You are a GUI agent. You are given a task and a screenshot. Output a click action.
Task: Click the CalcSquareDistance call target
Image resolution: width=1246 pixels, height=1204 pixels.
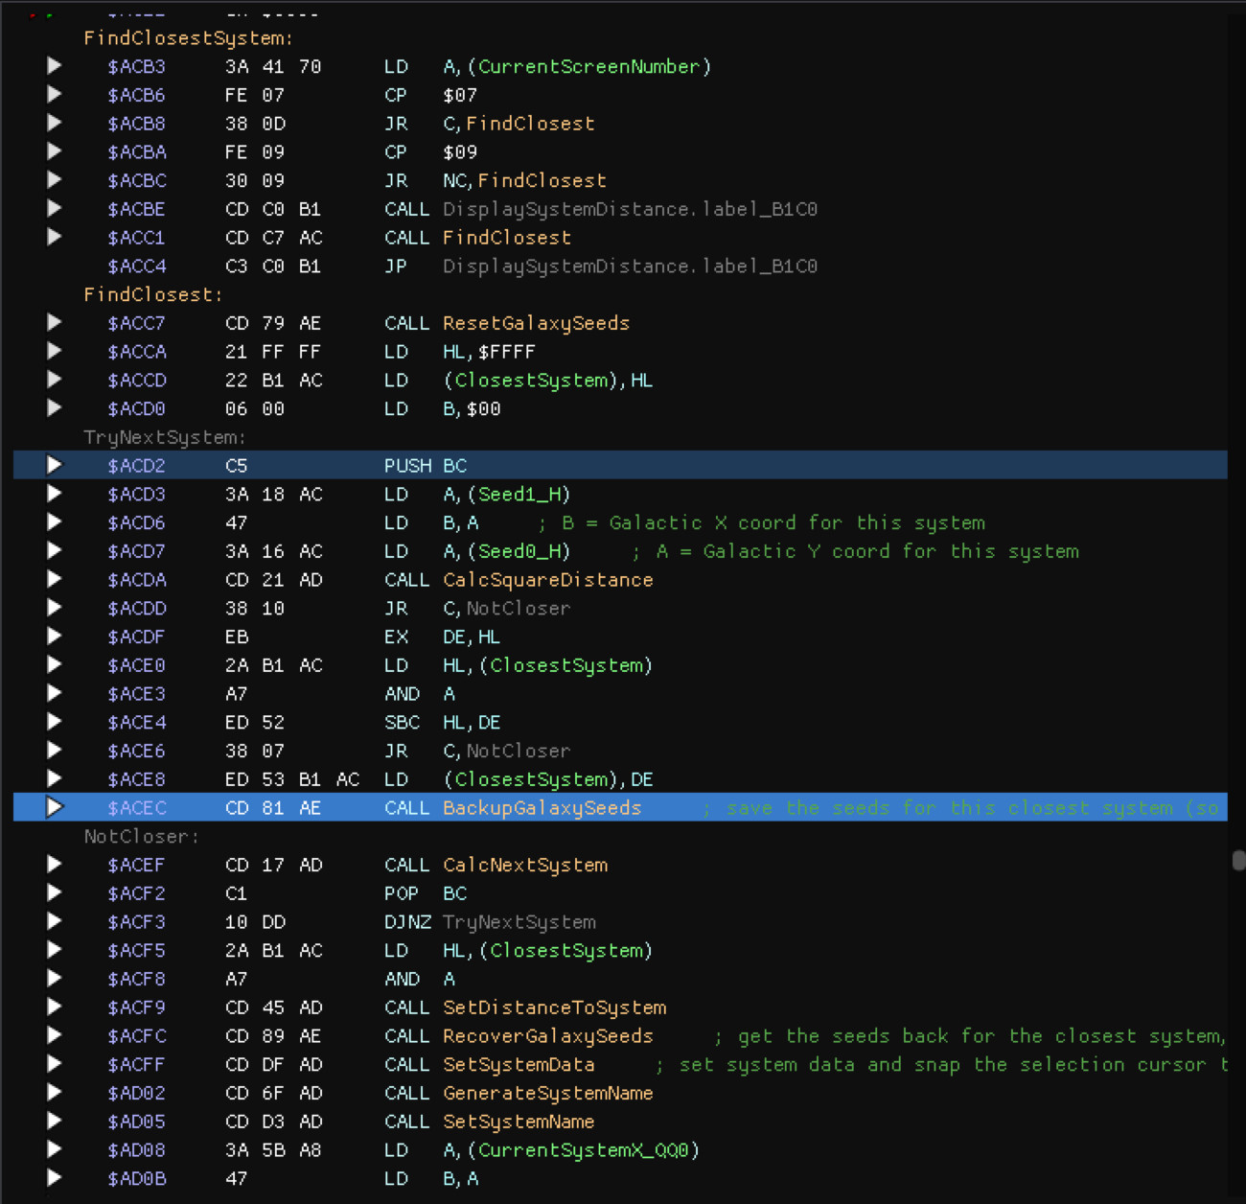point(548,579)
